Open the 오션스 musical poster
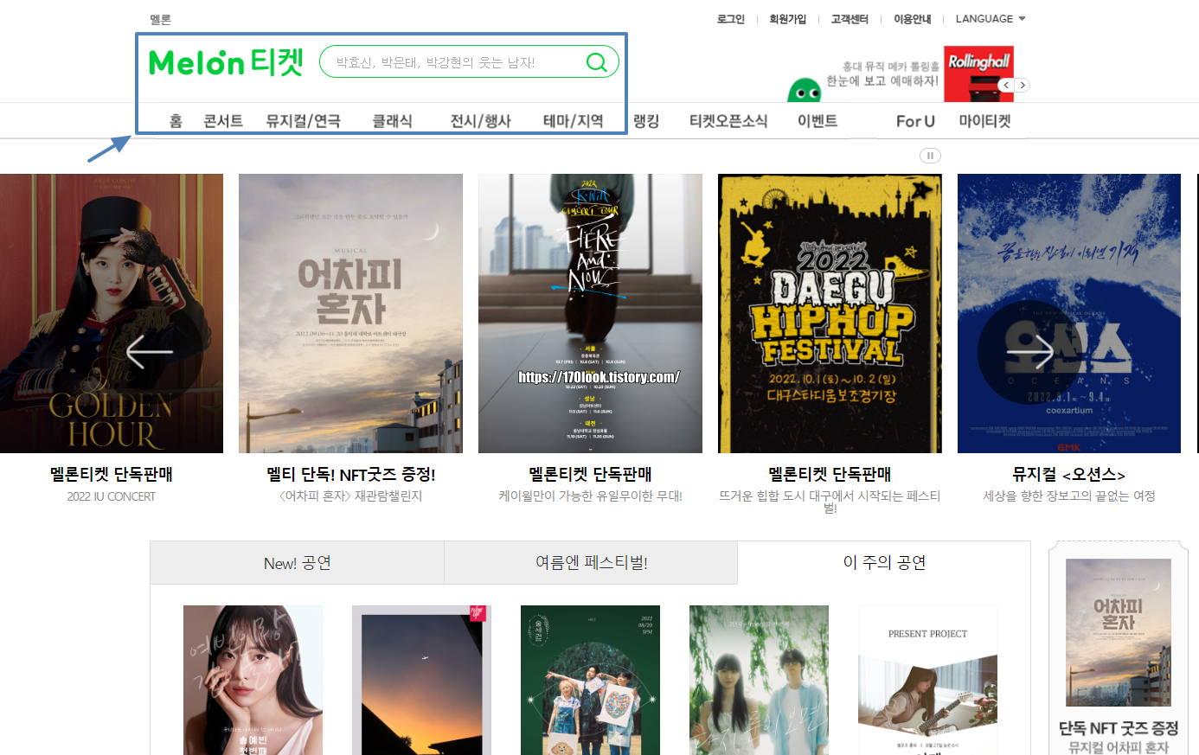This screenshot has height=755, width=1199. [1069, 313]
